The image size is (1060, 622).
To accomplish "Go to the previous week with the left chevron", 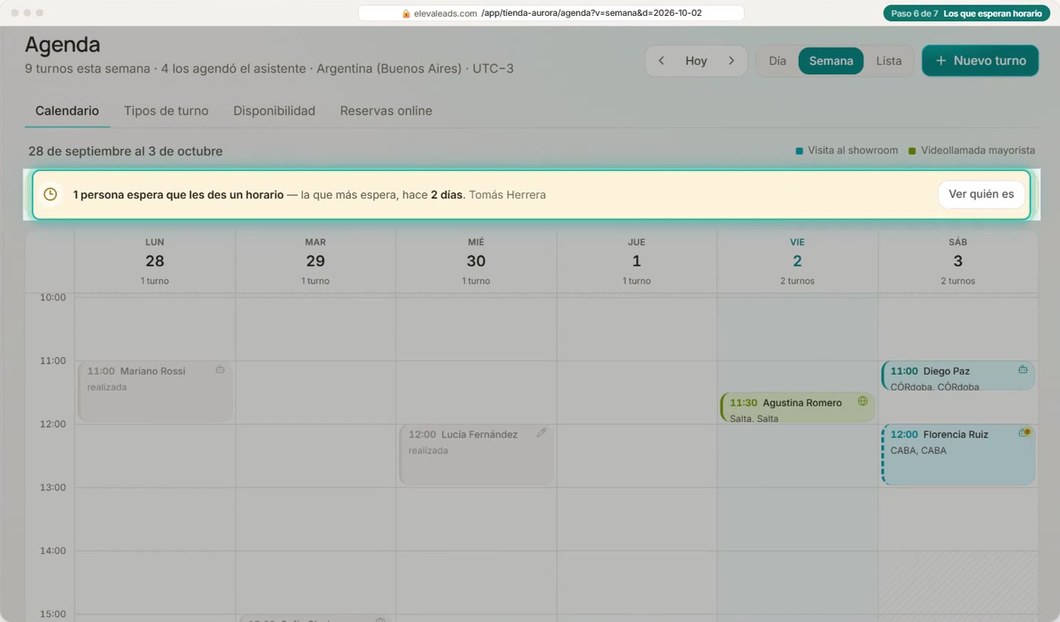I will pyautogui.click(x=661, y=61).
